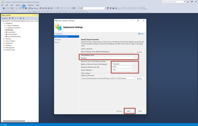Click the Execute toolbar button
The image size is (198, 126).
pyautogui.click(x=34, y=11)
